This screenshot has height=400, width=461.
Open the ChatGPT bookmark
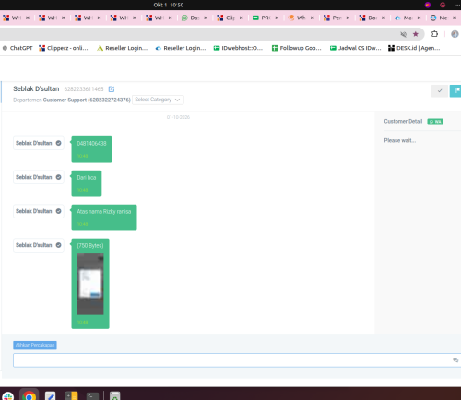[x=18, y=48]
